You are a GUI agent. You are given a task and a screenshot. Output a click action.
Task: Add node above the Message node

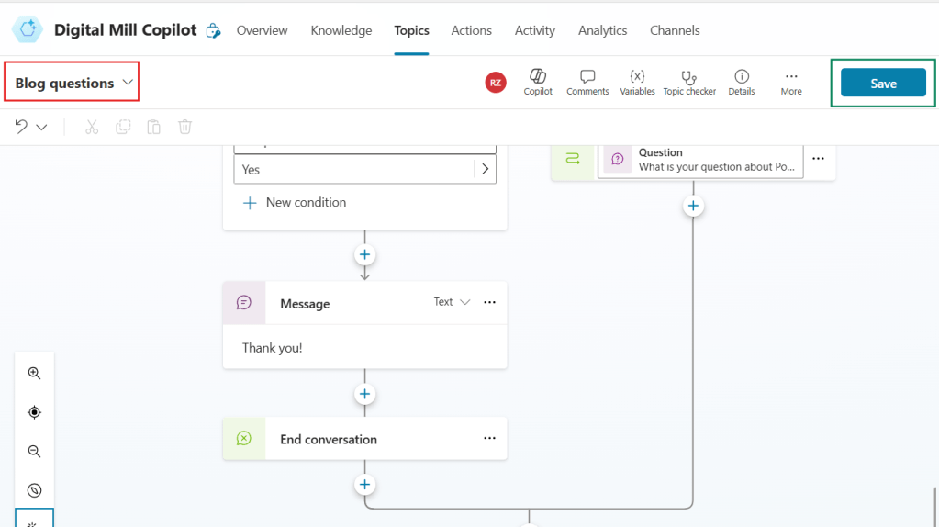(x=364, y=254)
